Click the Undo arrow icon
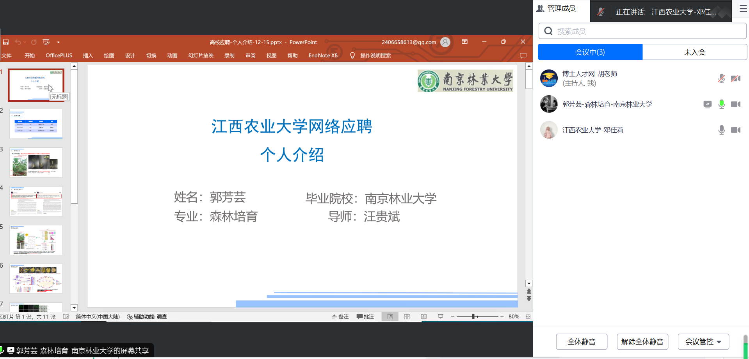Viewport: 749px width, 359px height. point(18,42)
